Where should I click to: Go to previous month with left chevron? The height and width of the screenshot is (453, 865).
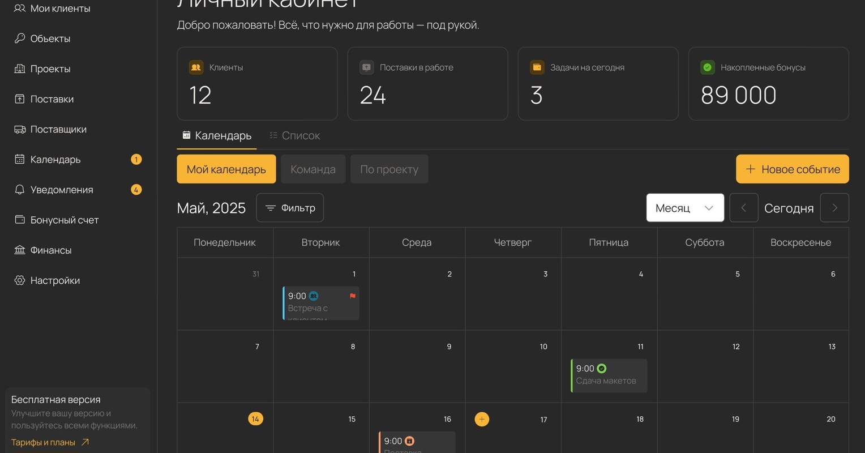pos(744,208)
